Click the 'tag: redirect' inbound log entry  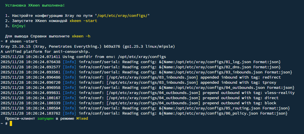[266, 77]
